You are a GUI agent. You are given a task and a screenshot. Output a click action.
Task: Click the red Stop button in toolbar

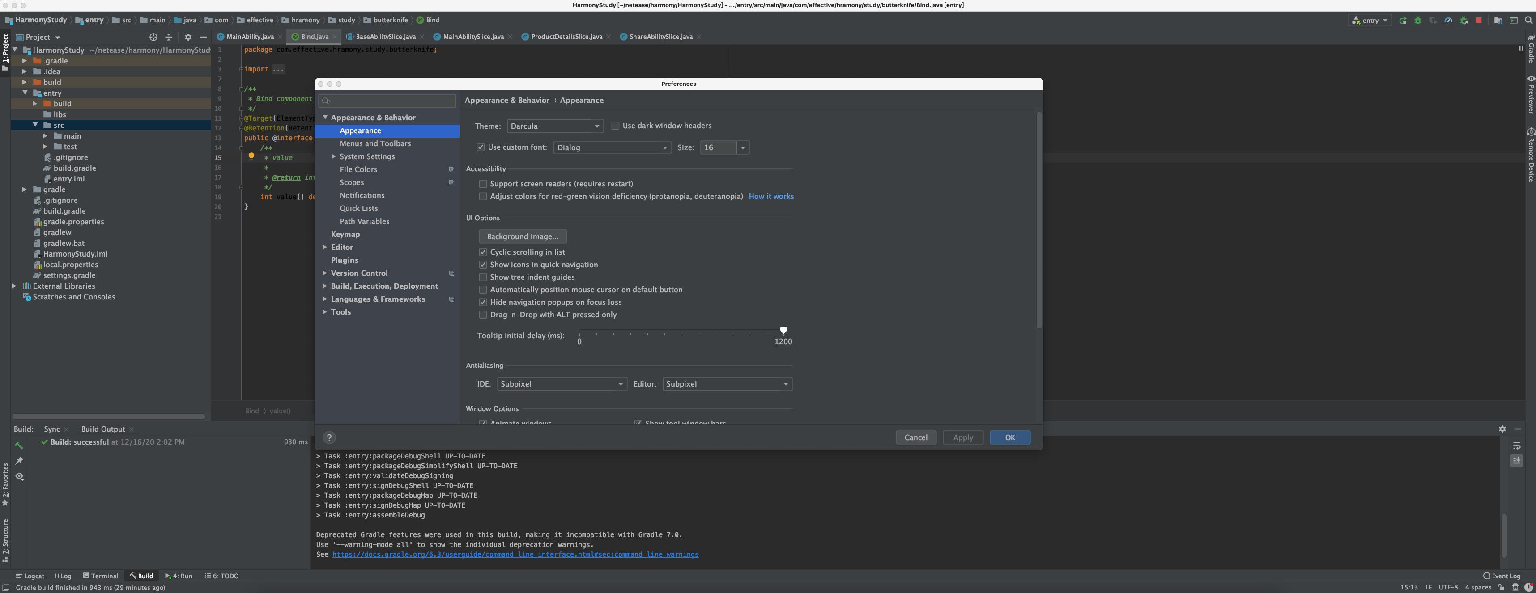[1478, 20]
